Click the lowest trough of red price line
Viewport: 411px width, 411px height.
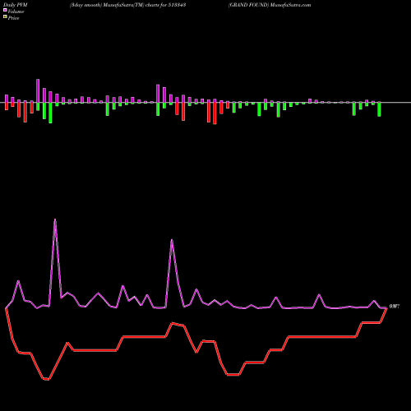pyautogui.click(x=47, y=380)
